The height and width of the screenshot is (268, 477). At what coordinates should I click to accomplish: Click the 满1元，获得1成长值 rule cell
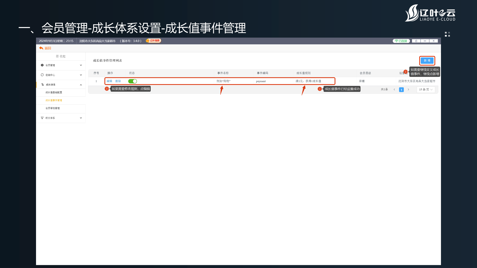click(x=308, y=81)
